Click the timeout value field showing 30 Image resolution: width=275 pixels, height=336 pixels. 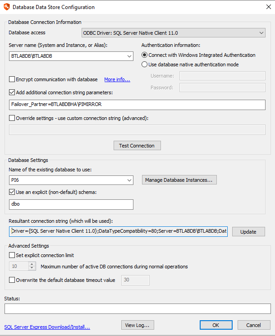click(135, 280)
